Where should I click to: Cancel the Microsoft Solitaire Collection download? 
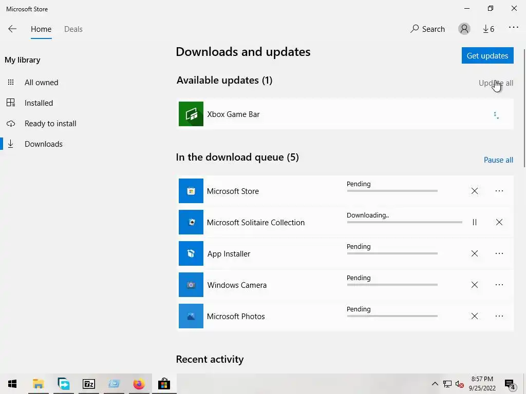tap(499, 222)
